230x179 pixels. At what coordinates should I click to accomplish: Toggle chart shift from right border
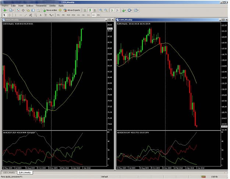(117, 10)
